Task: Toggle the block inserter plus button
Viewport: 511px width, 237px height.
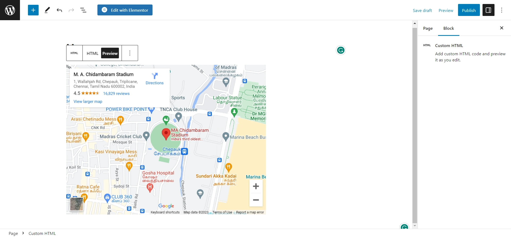Action: click(33, 10)
